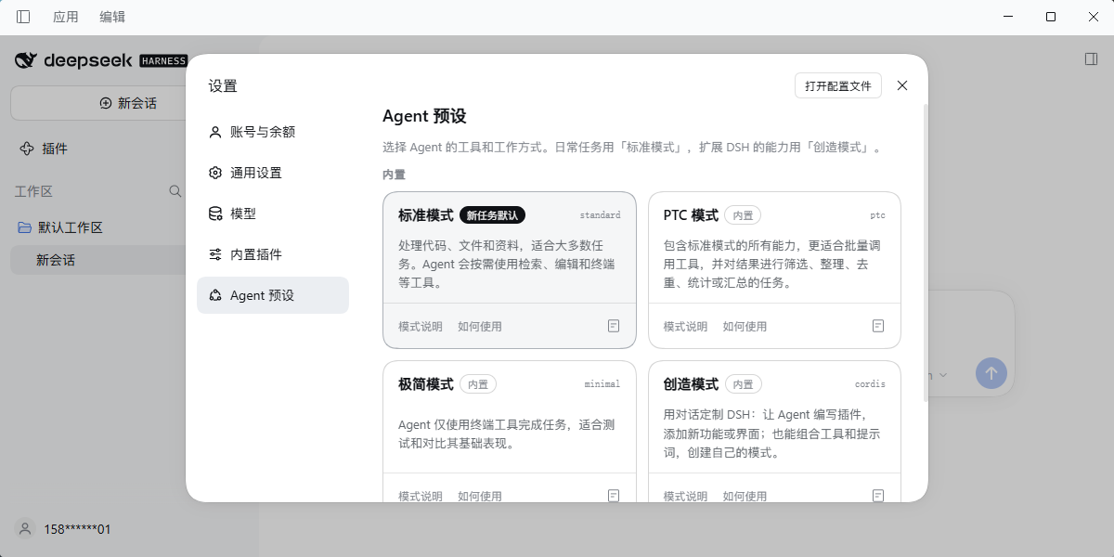Click the document icon in PTC 模式 card

(878, 326)
